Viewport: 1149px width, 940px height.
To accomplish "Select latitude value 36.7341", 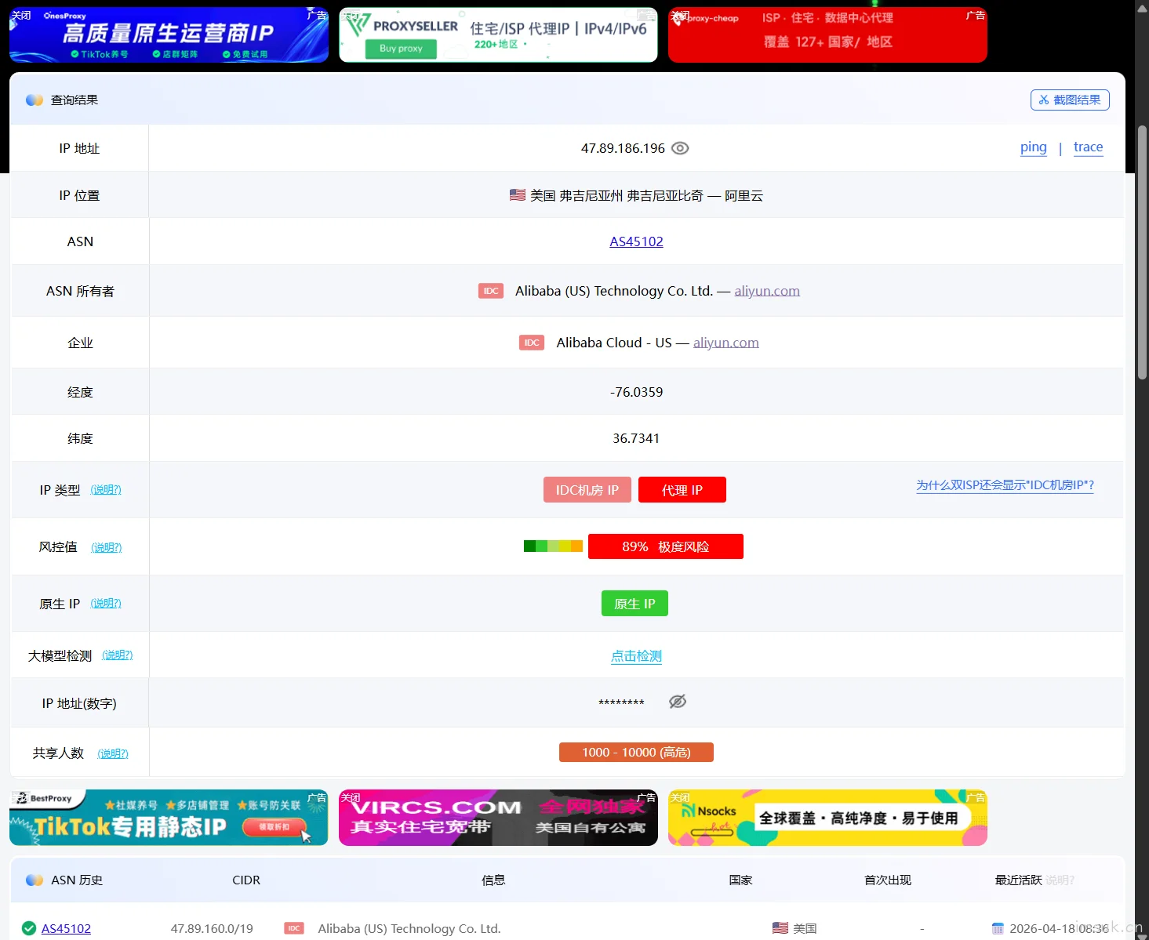I will coord(636,438).
